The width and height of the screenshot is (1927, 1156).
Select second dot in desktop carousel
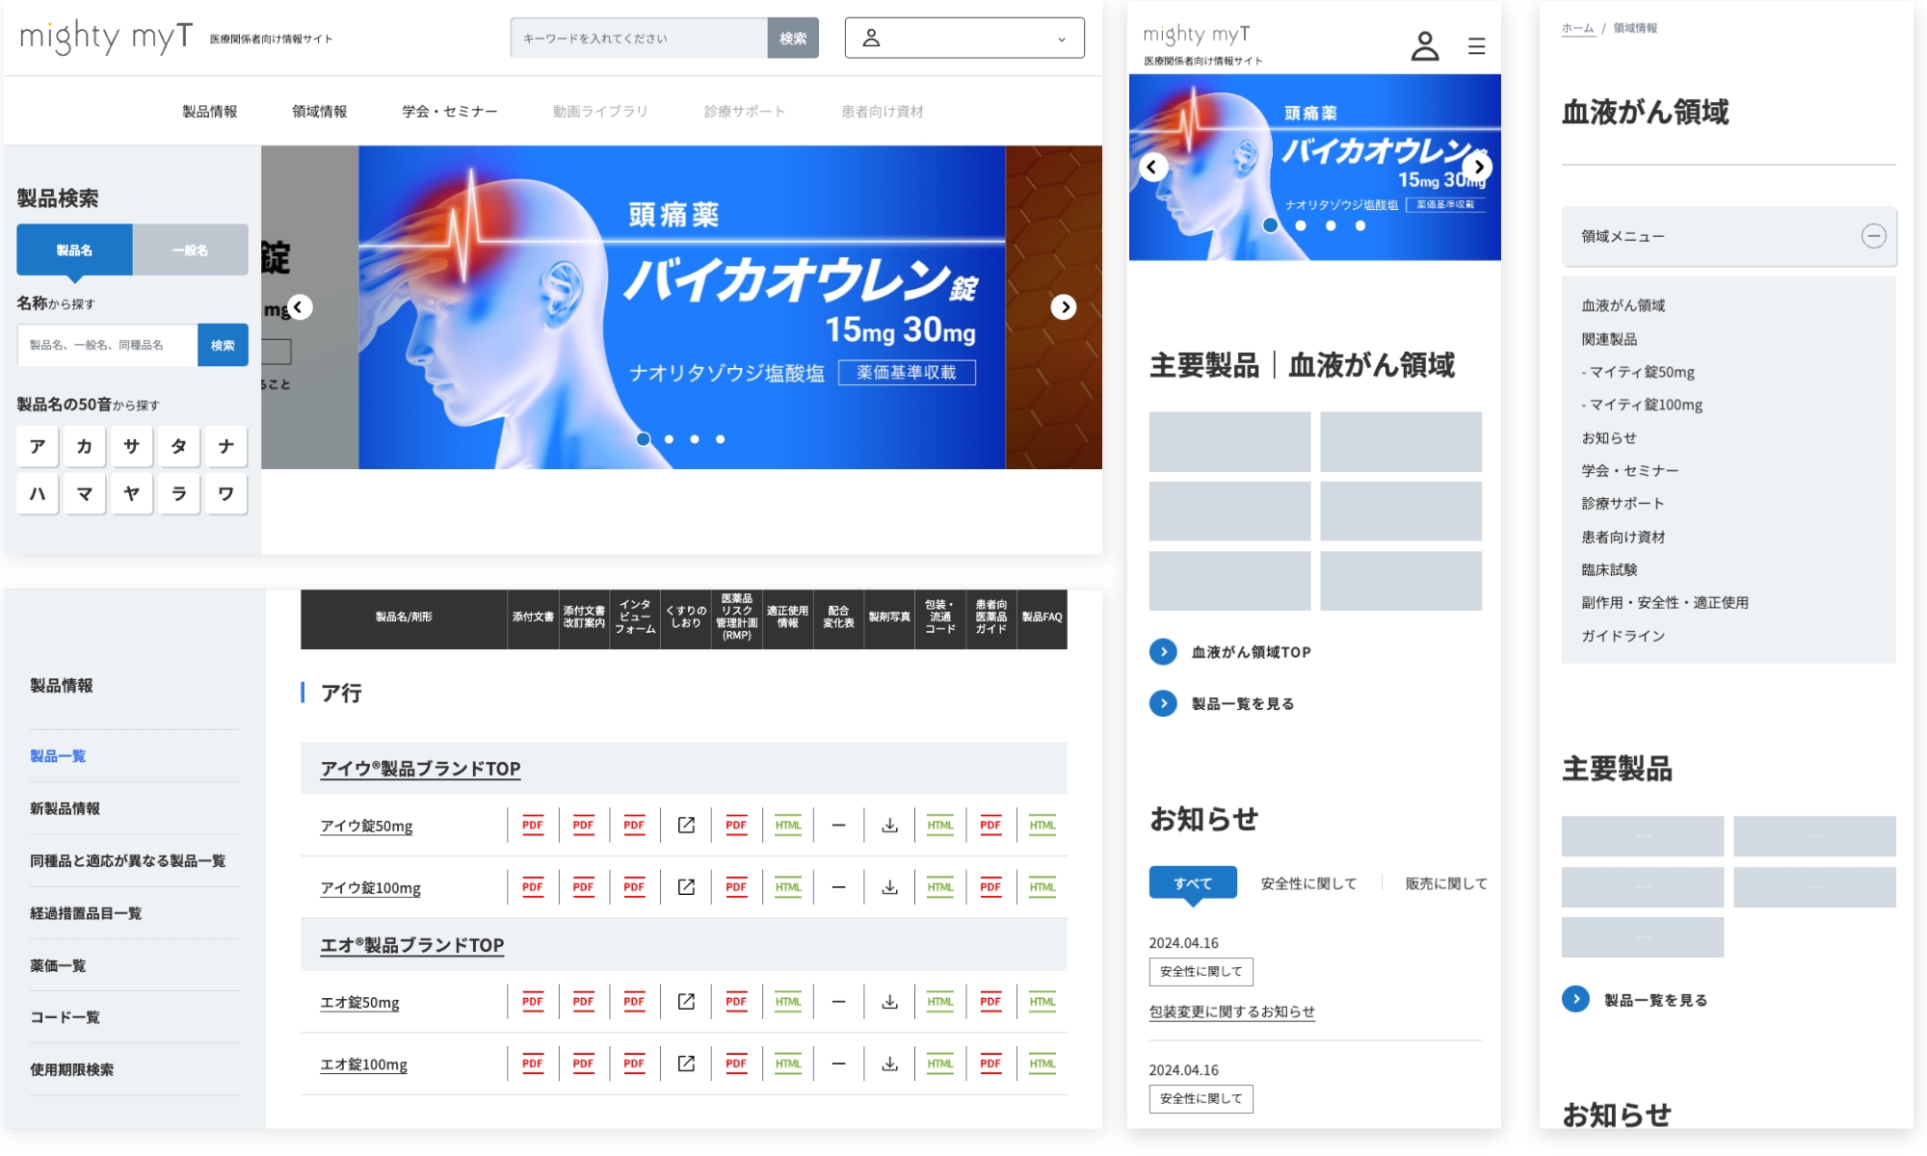pyautogui.click(x=669, y=439)
